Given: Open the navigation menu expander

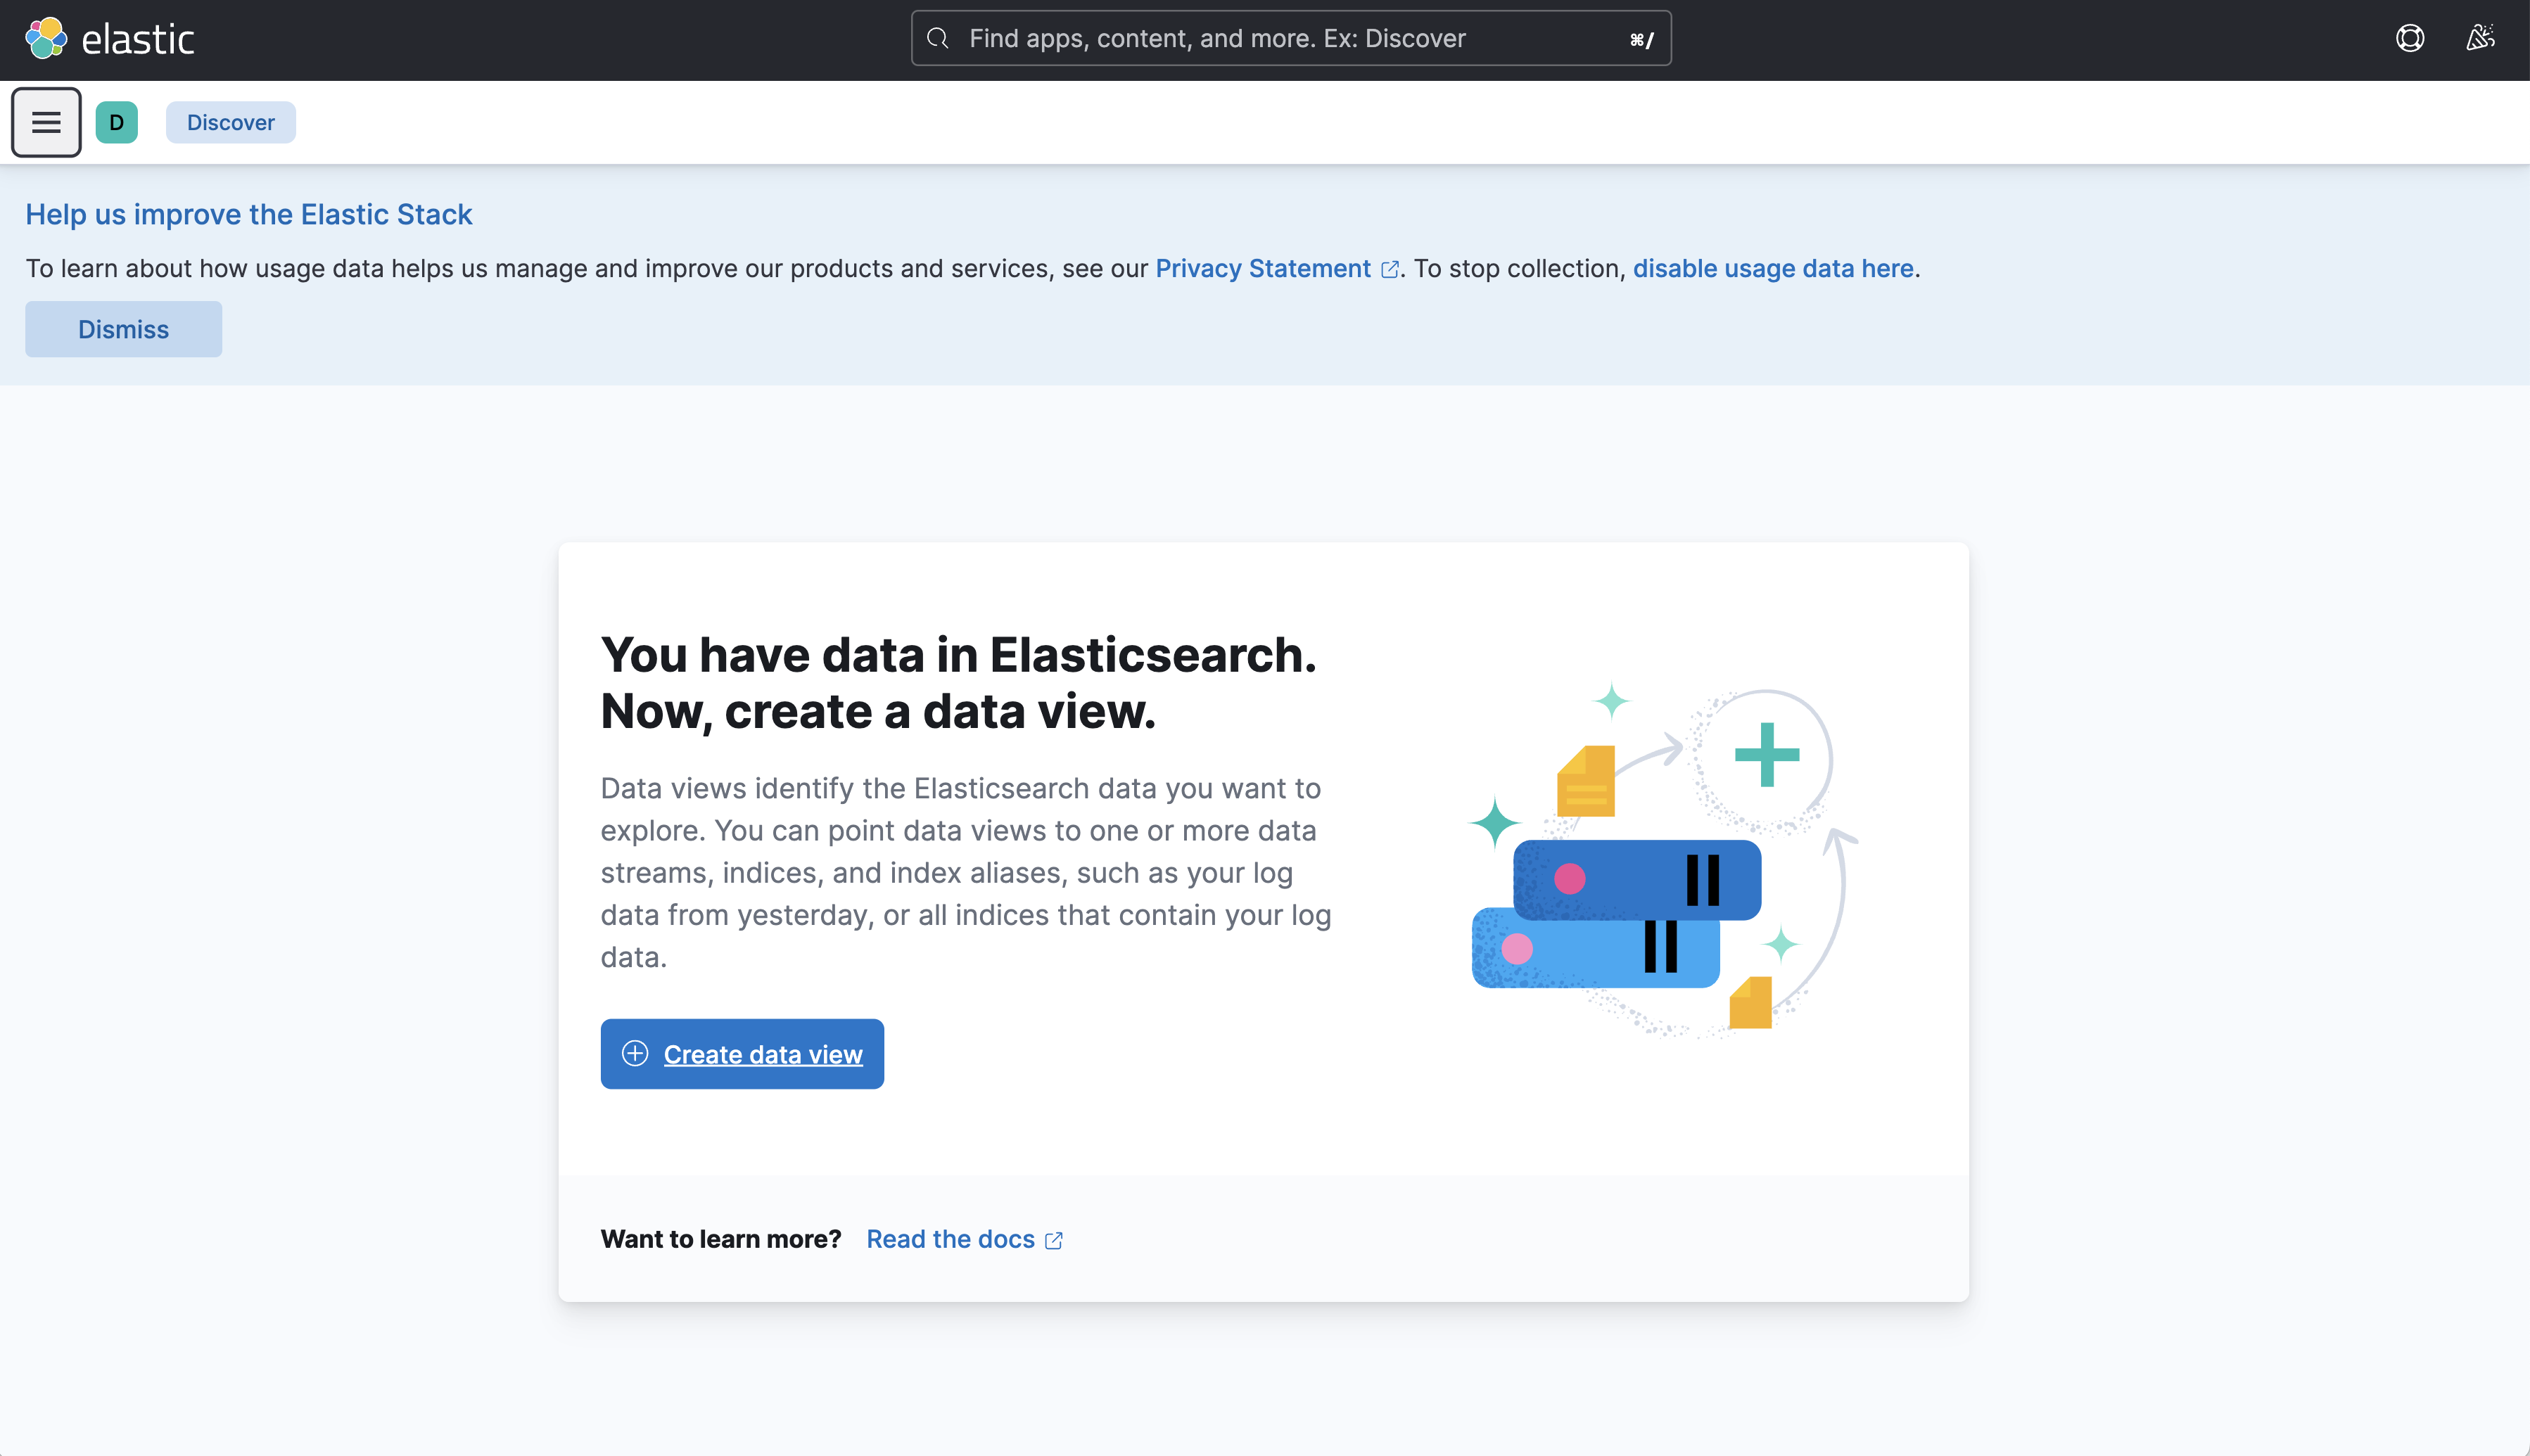Looking at the screenshot, I should 47,122.
